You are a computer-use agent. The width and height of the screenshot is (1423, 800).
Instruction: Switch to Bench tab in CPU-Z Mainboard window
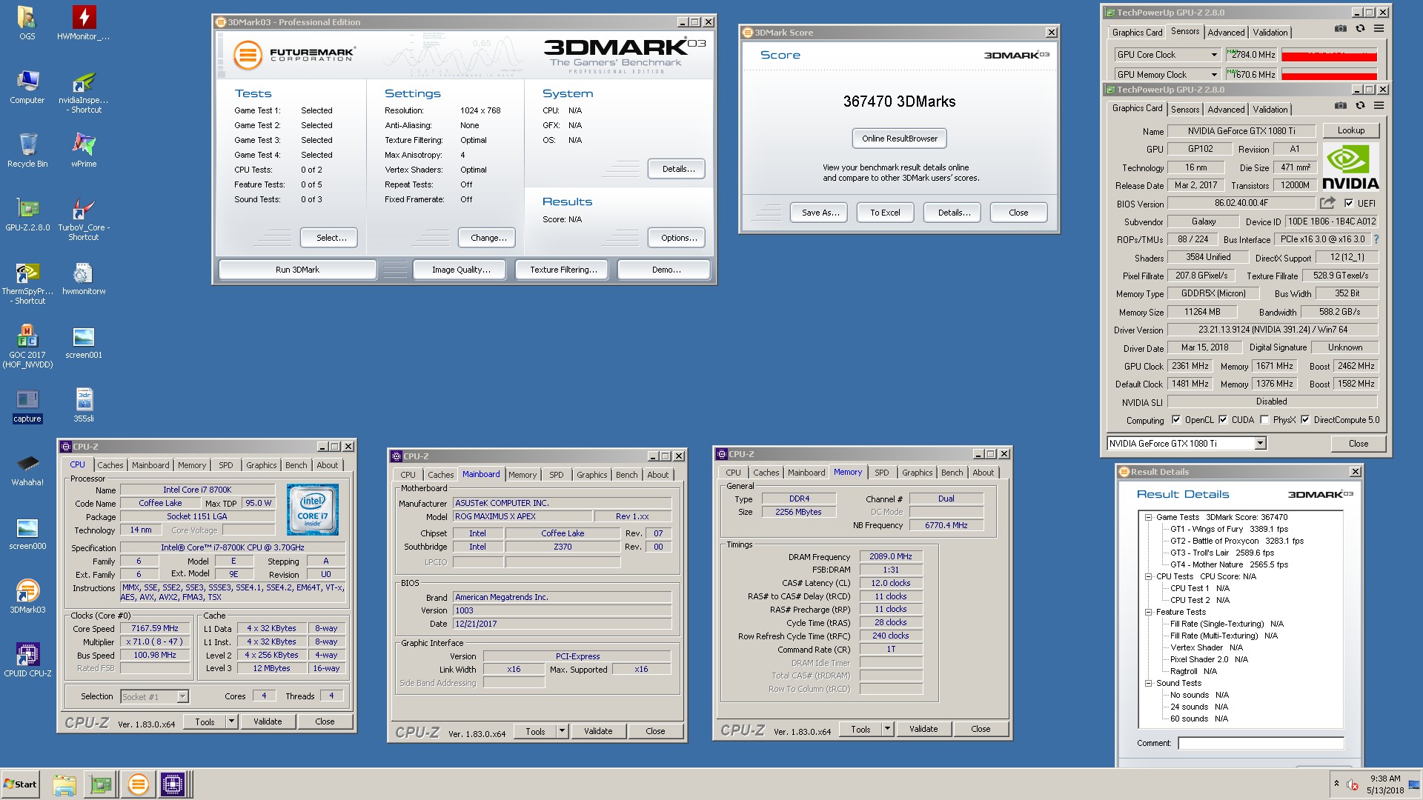(x=626, y=475)
